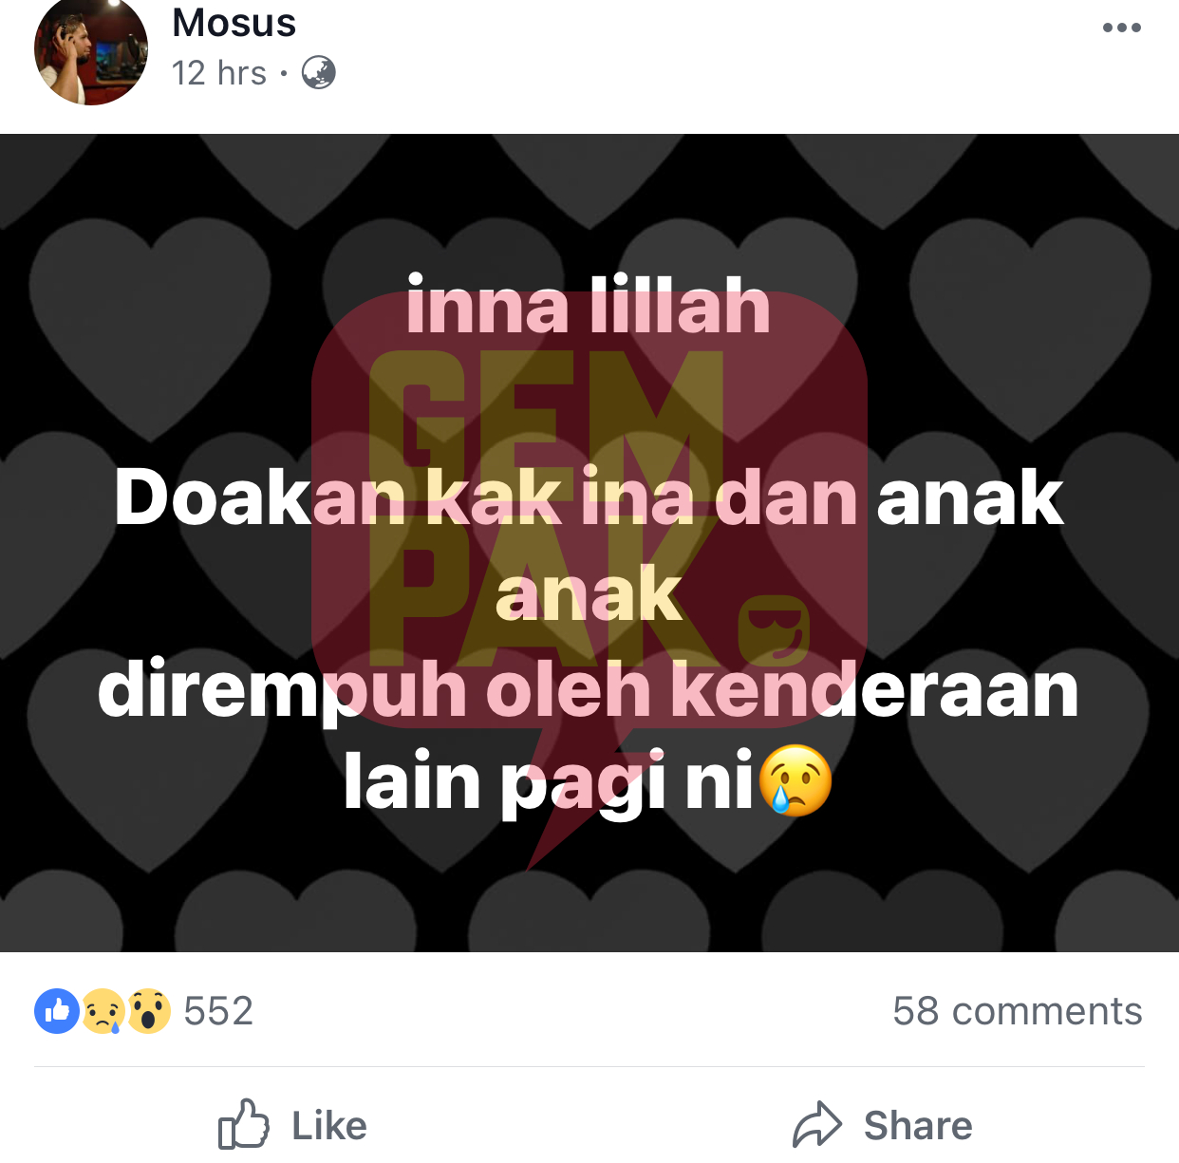Tap the 'Doakan kak ina dan anak' line

click(x=589, y=497)
